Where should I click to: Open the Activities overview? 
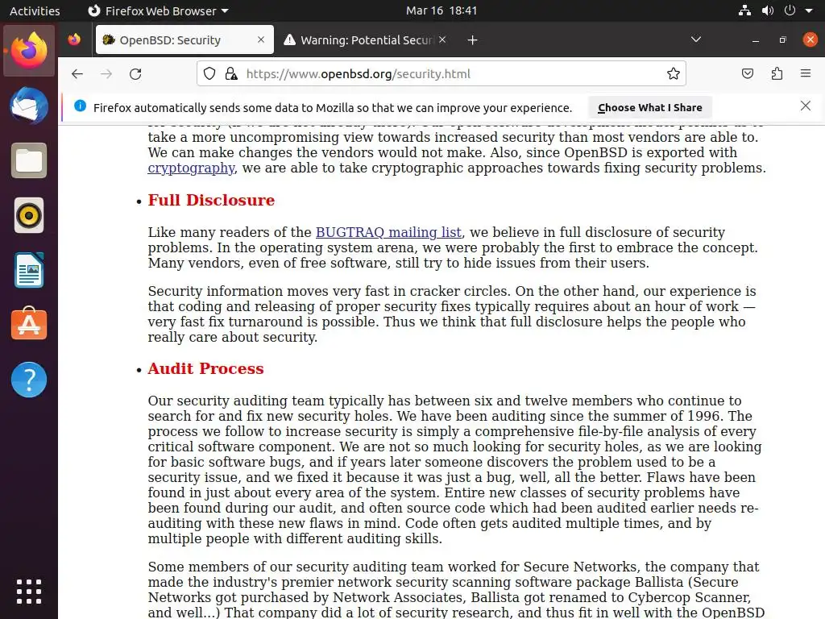point(35,10)
